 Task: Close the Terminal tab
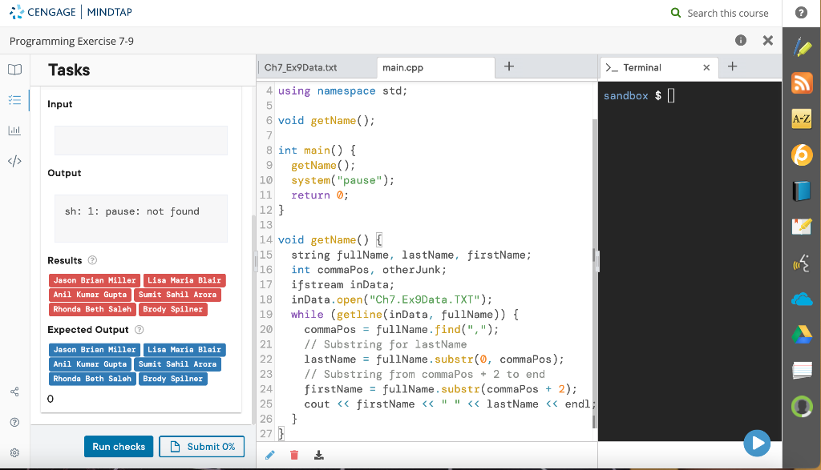coord(706,67)
